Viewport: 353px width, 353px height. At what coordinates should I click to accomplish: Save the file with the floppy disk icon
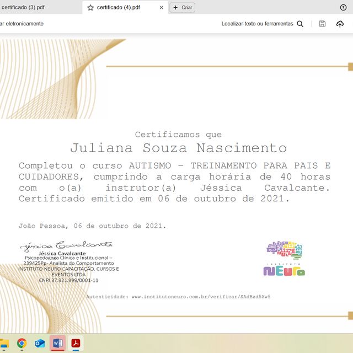click(322, 24)
